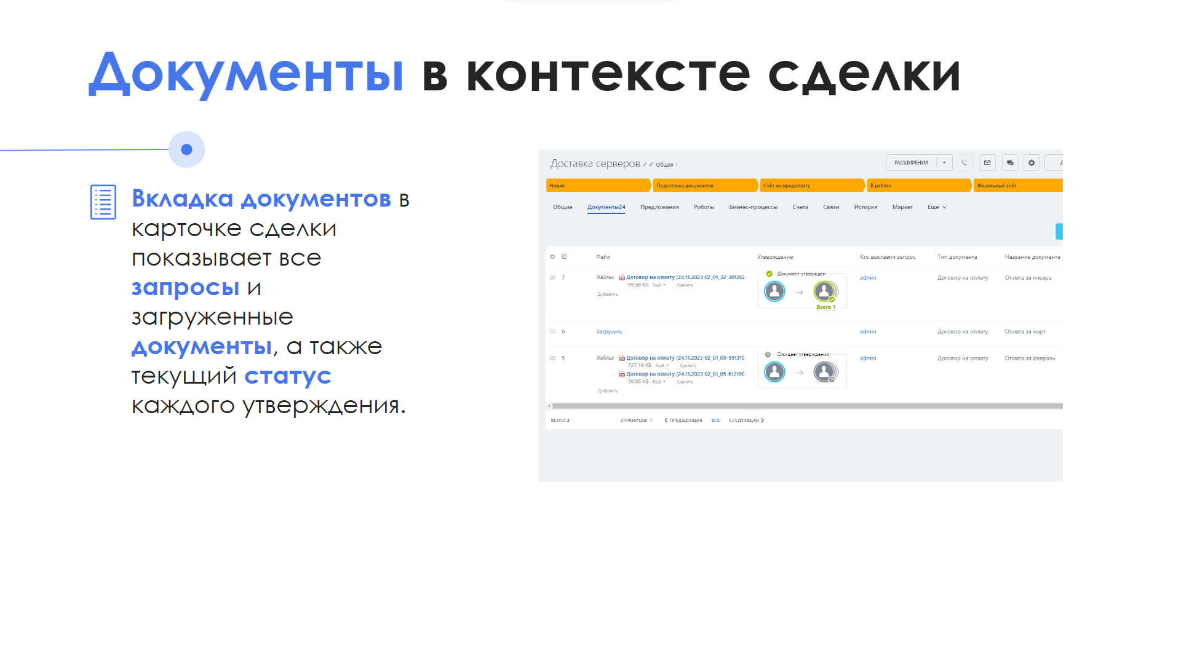Click the horizontal scrollbar under the table
Viewport: 1181px width, 664px height.
[x=800, y=406]
